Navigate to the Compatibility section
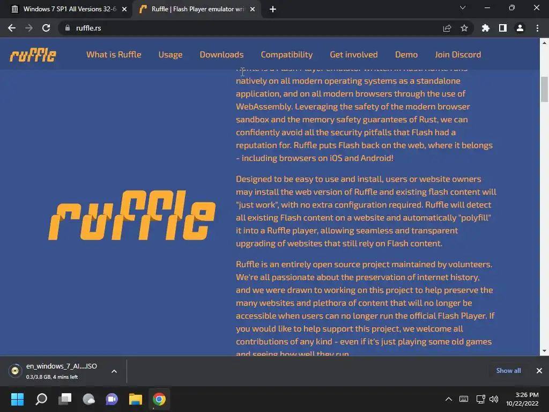This screenshot has width=549, height=412. click(287, 55)
